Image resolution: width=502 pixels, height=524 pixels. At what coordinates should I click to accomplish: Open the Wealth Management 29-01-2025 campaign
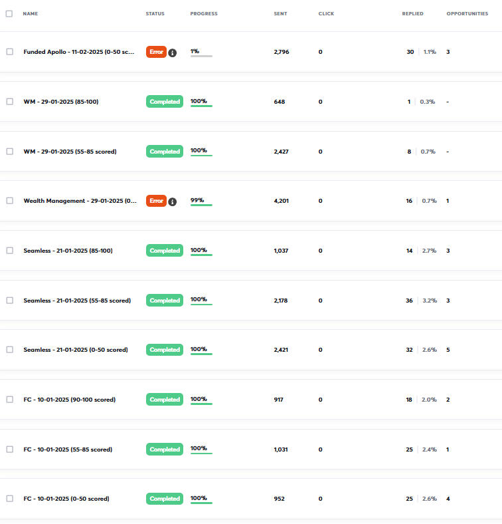pyautogui.click(x=80, y=201)
